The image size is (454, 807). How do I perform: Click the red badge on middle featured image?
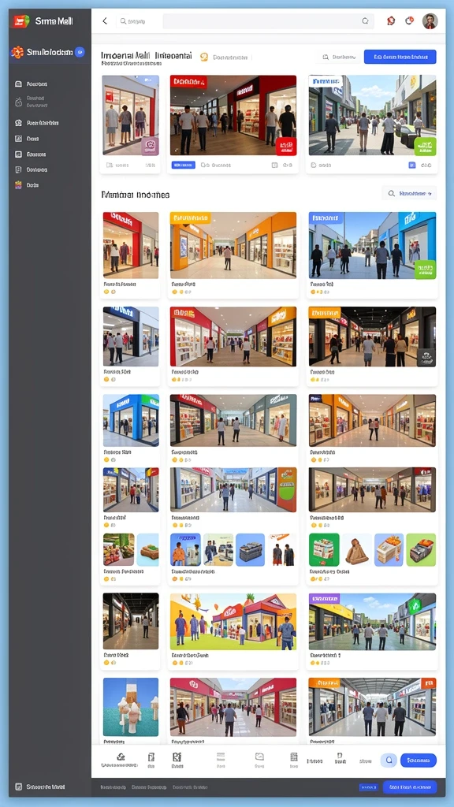(x=286, y=146)
